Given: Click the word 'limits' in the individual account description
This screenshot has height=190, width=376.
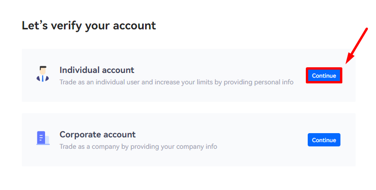Looking at the screenshot, I should point(205,82).
